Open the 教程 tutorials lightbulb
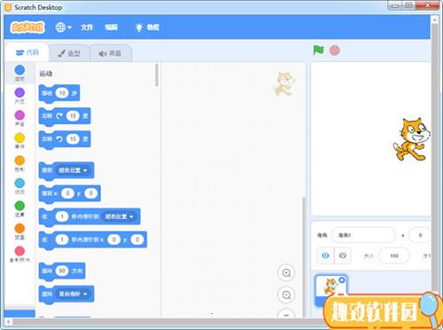The height and width of the screenshot is (330, 443). click(147, 27)
